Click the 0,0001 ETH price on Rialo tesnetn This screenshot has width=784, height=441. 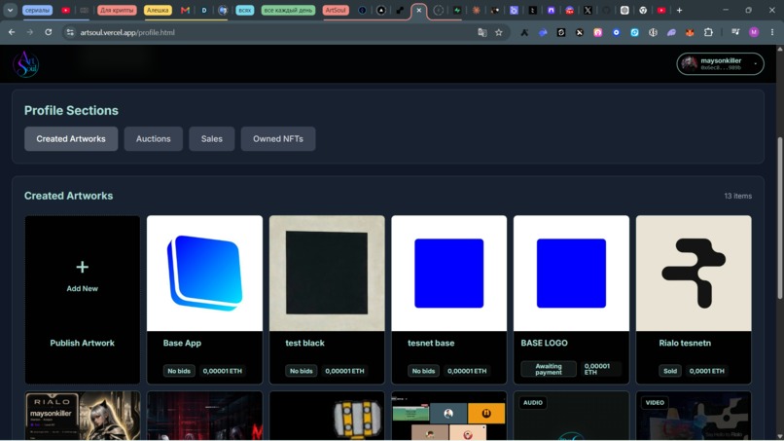pos(706,371)
